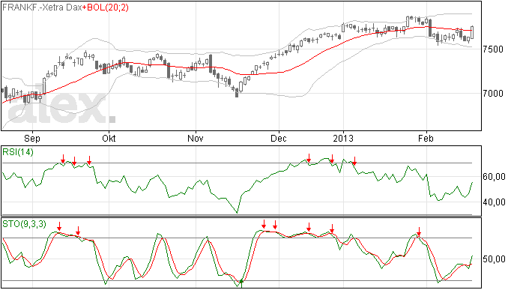Select the +BOL(20;2) indicator label

click(105, 7)
